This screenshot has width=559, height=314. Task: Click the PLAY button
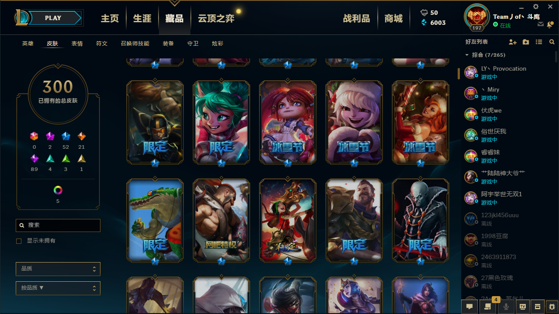tap(53, 18)
